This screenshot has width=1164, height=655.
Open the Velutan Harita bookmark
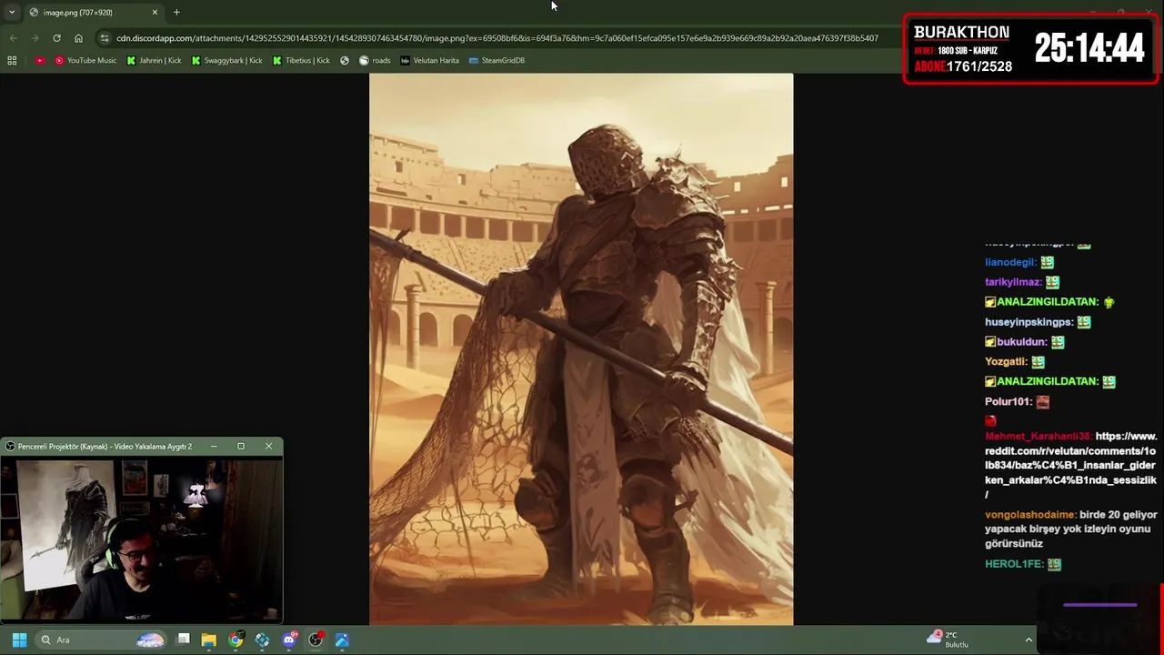429,60
